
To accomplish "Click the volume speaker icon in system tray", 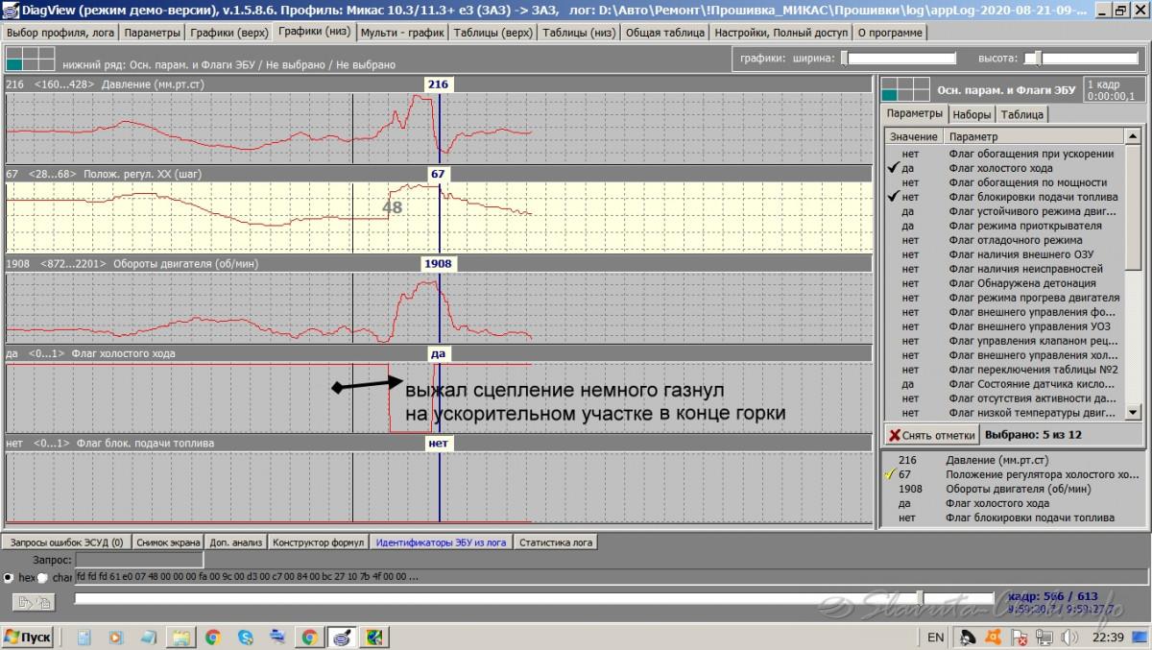I will tap(1071, 637).
